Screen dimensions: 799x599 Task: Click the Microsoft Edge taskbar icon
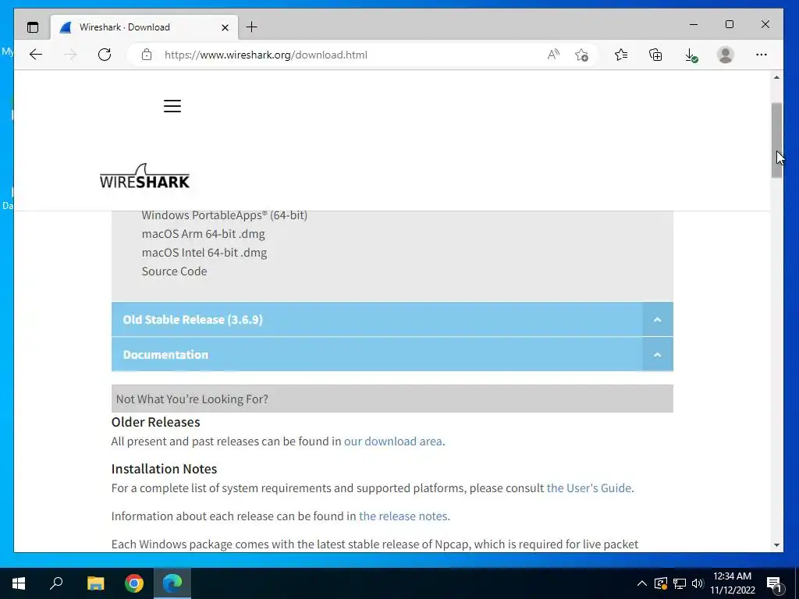(x=172, y=583)
